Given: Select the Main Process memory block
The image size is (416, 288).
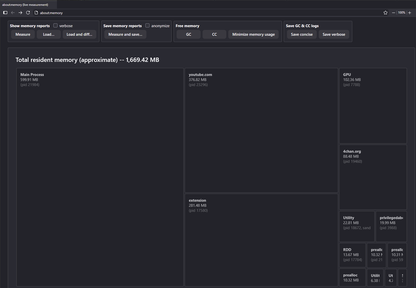Looking at the screenshot, I should (x=100, y=177).
